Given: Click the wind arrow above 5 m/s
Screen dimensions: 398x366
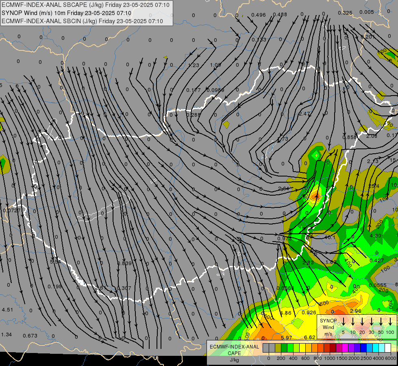Looking at the screenshot, I should [x=343, y=322].
